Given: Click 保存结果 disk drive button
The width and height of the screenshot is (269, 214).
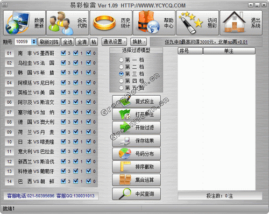Looking at the screenshot, I should click(x=136, y=141).
